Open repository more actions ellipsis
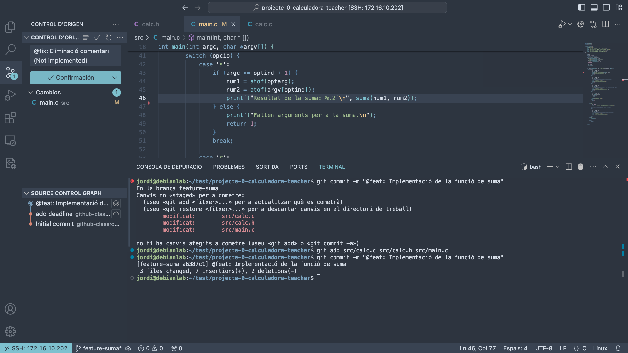This screenshot has height=353, width=628. click(120, 37)
